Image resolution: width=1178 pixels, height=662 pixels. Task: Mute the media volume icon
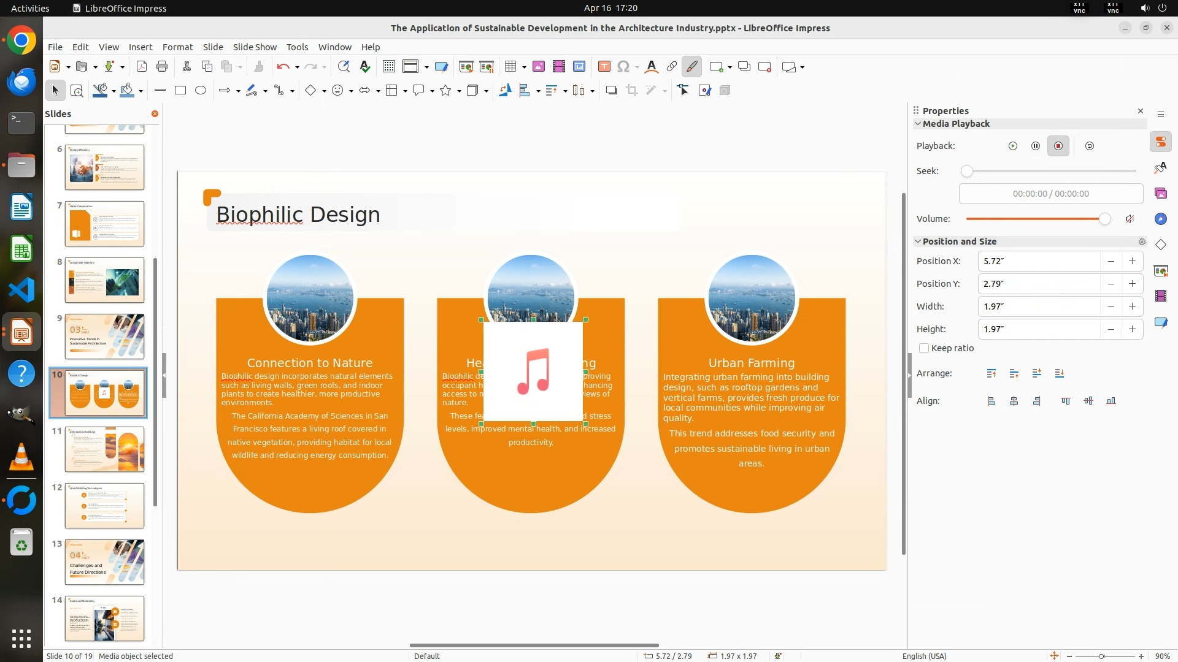pyautogui.click(x=1130, y=219)
